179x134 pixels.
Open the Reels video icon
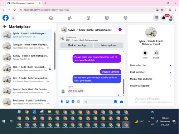pos(88,18)
